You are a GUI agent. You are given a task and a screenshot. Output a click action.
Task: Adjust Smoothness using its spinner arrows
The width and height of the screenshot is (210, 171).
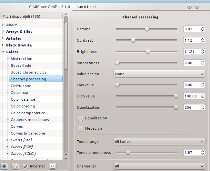coord(203,63)
